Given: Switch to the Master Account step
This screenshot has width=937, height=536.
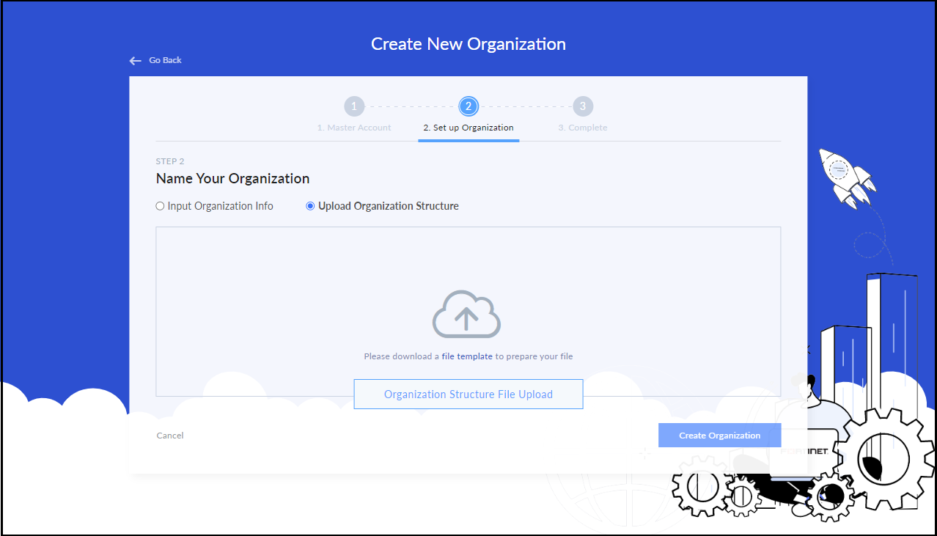Looking at the screenshot, I should tap(354, 128).
